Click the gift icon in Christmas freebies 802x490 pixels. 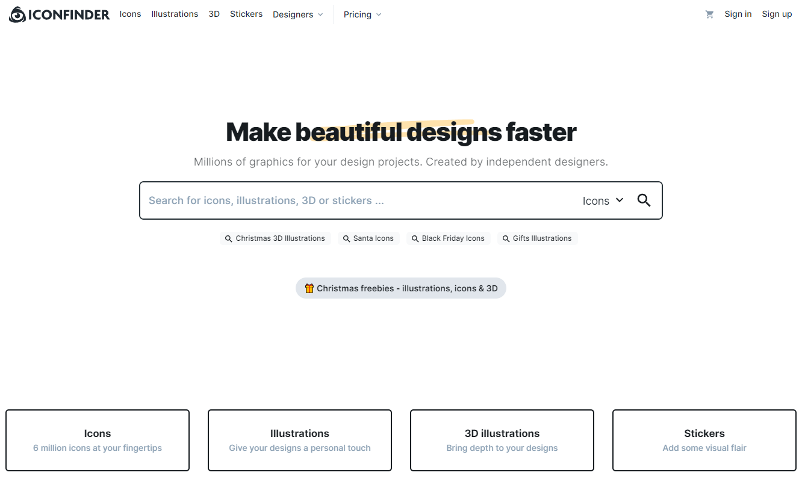pyautogui.click(x=309, y=288)
